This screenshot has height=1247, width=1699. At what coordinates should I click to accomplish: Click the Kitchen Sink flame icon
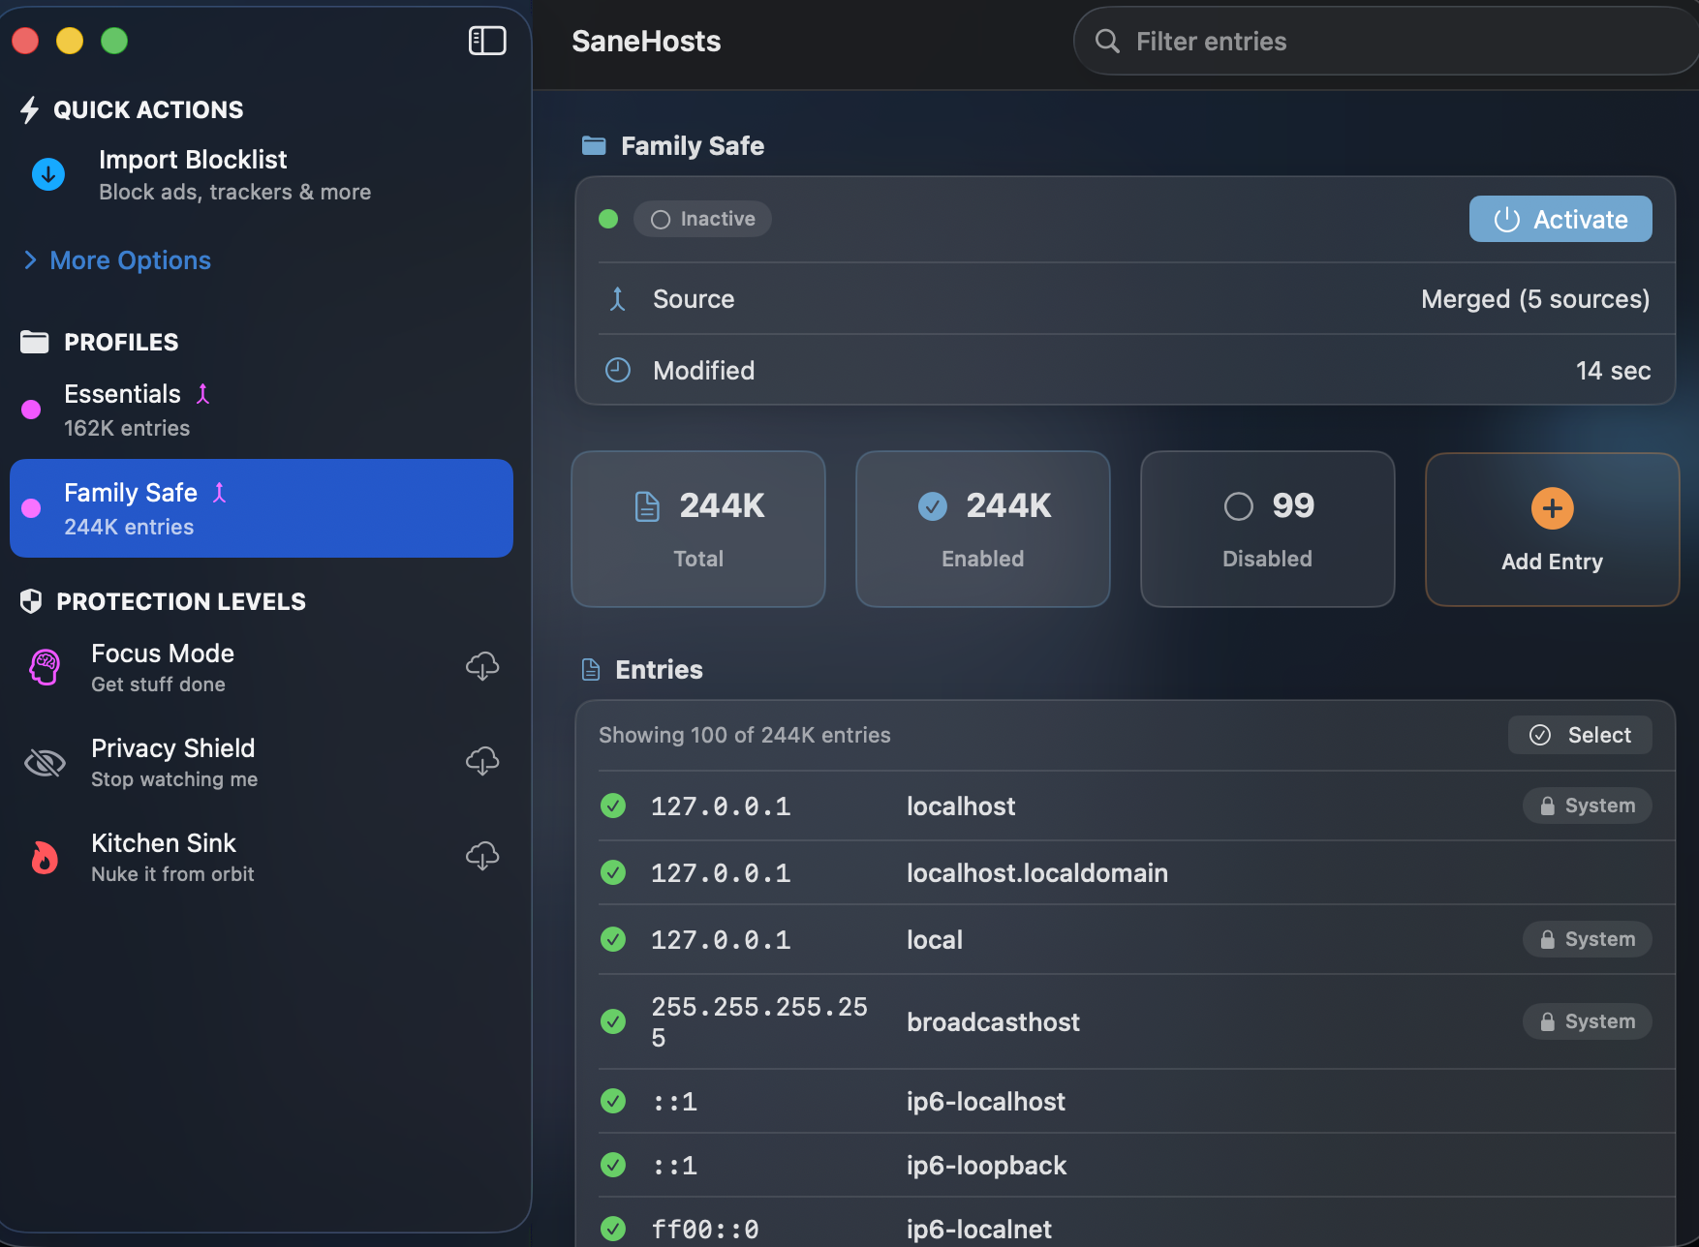45,858
